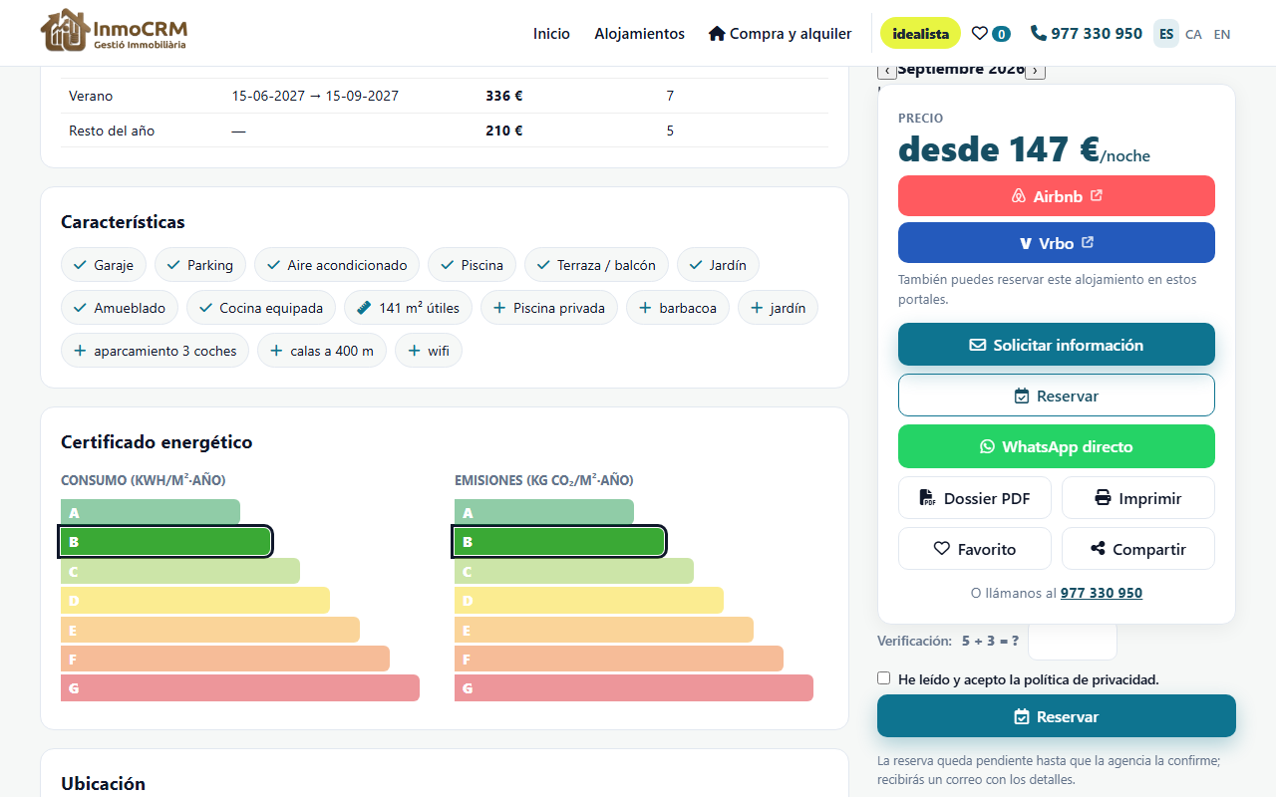Image resolution: width=1276 pixels, height=797 pixels.
Task: Click the calas a 400 m chip
Action: tap(322, 351)
